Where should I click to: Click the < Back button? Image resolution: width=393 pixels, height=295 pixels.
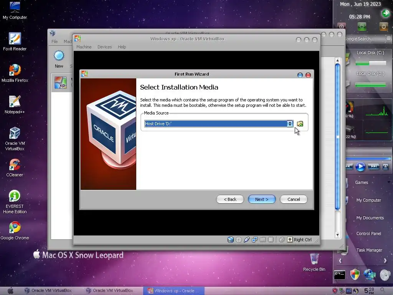click(x=230, y=199)
